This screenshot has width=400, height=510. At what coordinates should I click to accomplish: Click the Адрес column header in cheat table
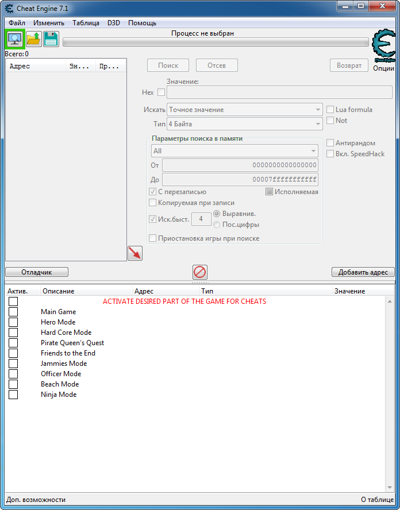166,291
